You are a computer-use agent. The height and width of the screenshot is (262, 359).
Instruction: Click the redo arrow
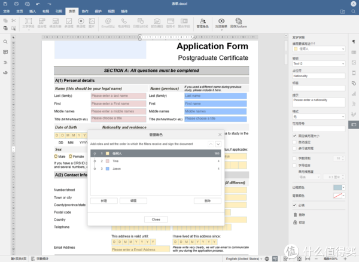pos(49,4)
